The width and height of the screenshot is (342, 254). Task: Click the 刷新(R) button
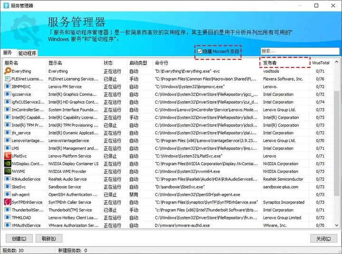pyautogui.click(x=49, y=238)
